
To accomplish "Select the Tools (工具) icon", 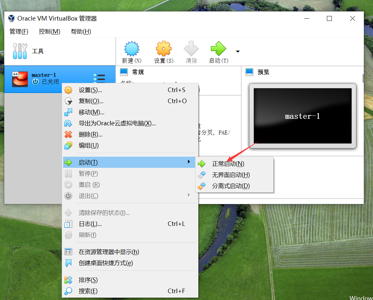I will (x=20, y=51).
